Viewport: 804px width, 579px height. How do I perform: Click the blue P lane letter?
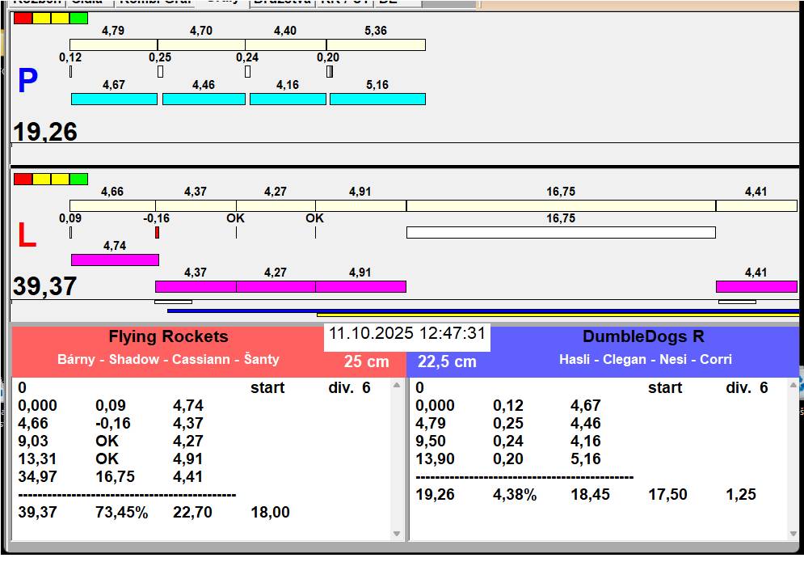(27, 82)
